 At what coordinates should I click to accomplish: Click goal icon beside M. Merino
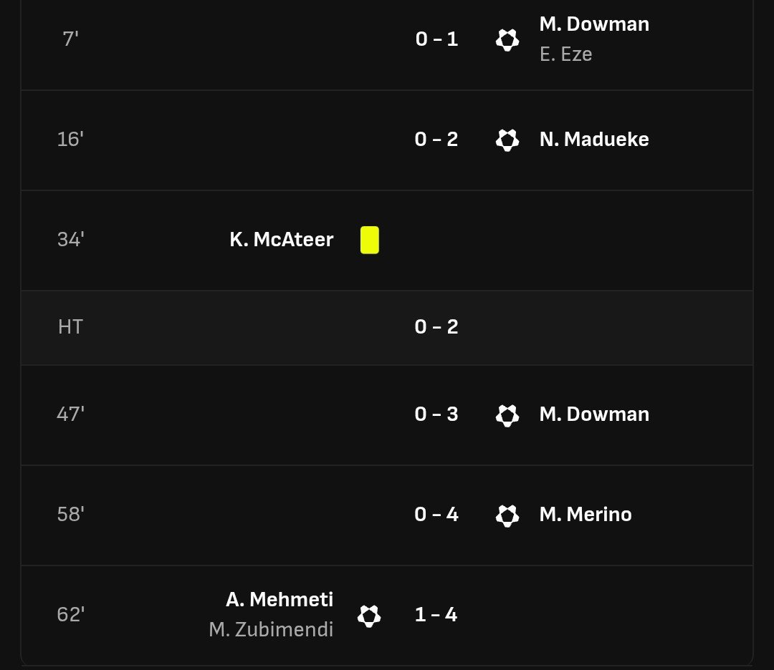(507, 515)
